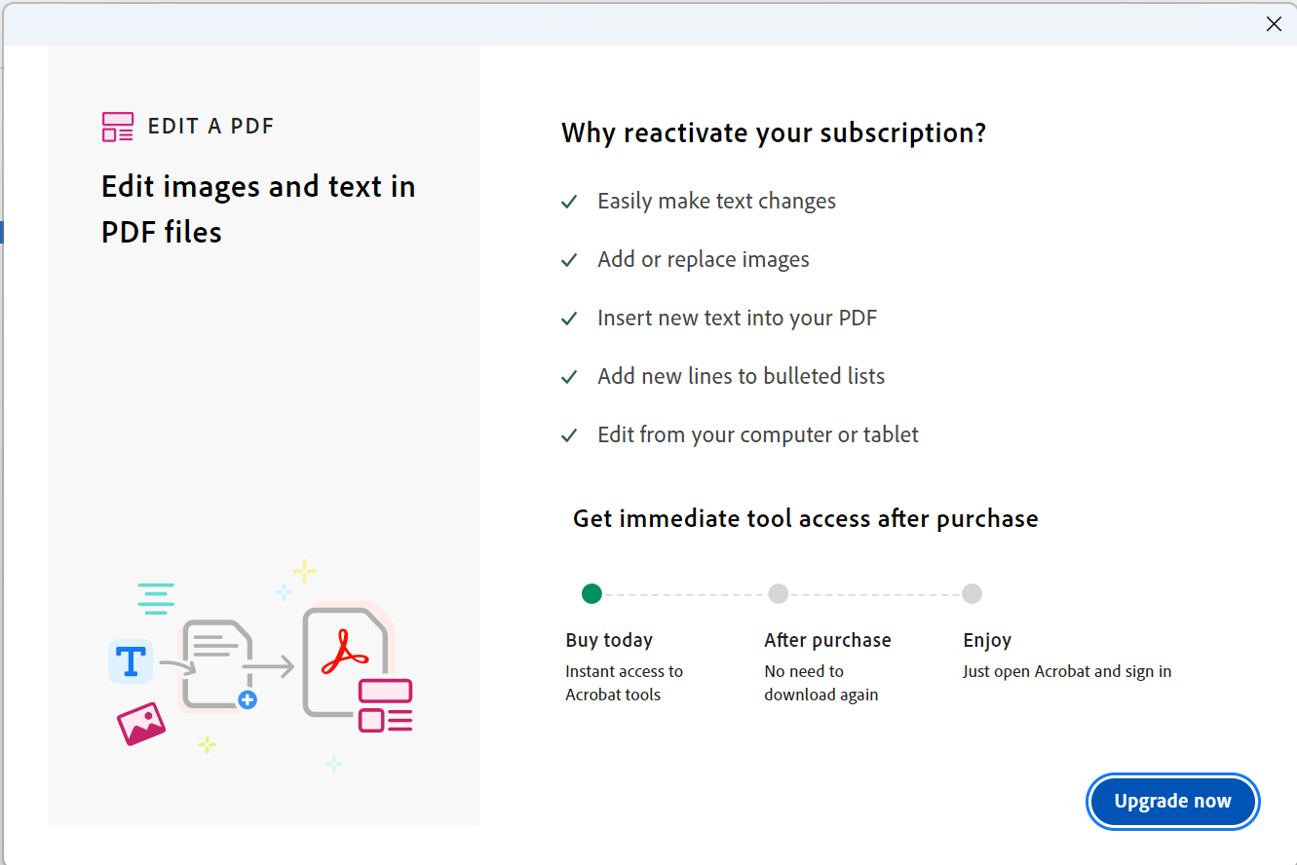This screenshot has height=865, width=1297.
Task: Click checkmark beside Add or replace images
Action: [x=570, y=261]
